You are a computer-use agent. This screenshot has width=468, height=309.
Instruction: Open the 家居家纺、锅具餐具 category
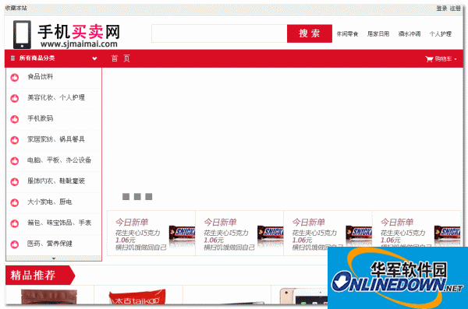56,139
